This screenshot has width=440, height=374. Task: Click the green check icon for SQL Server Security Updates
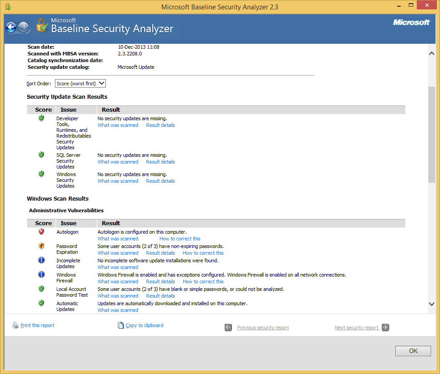pos(41,154)
